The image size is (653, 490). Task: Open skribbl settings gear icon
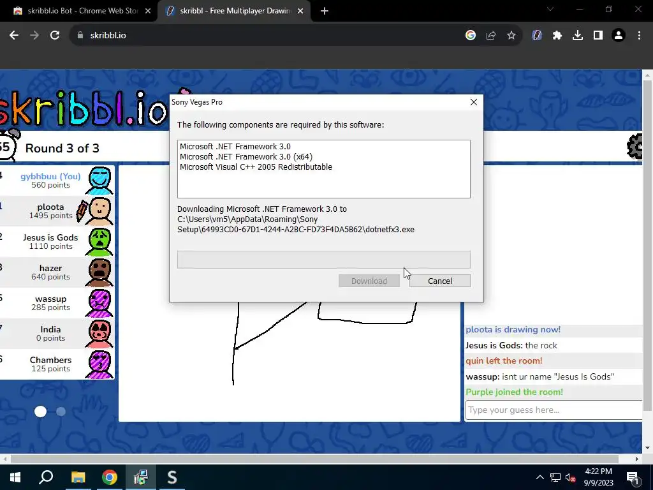tap(635, 146)
